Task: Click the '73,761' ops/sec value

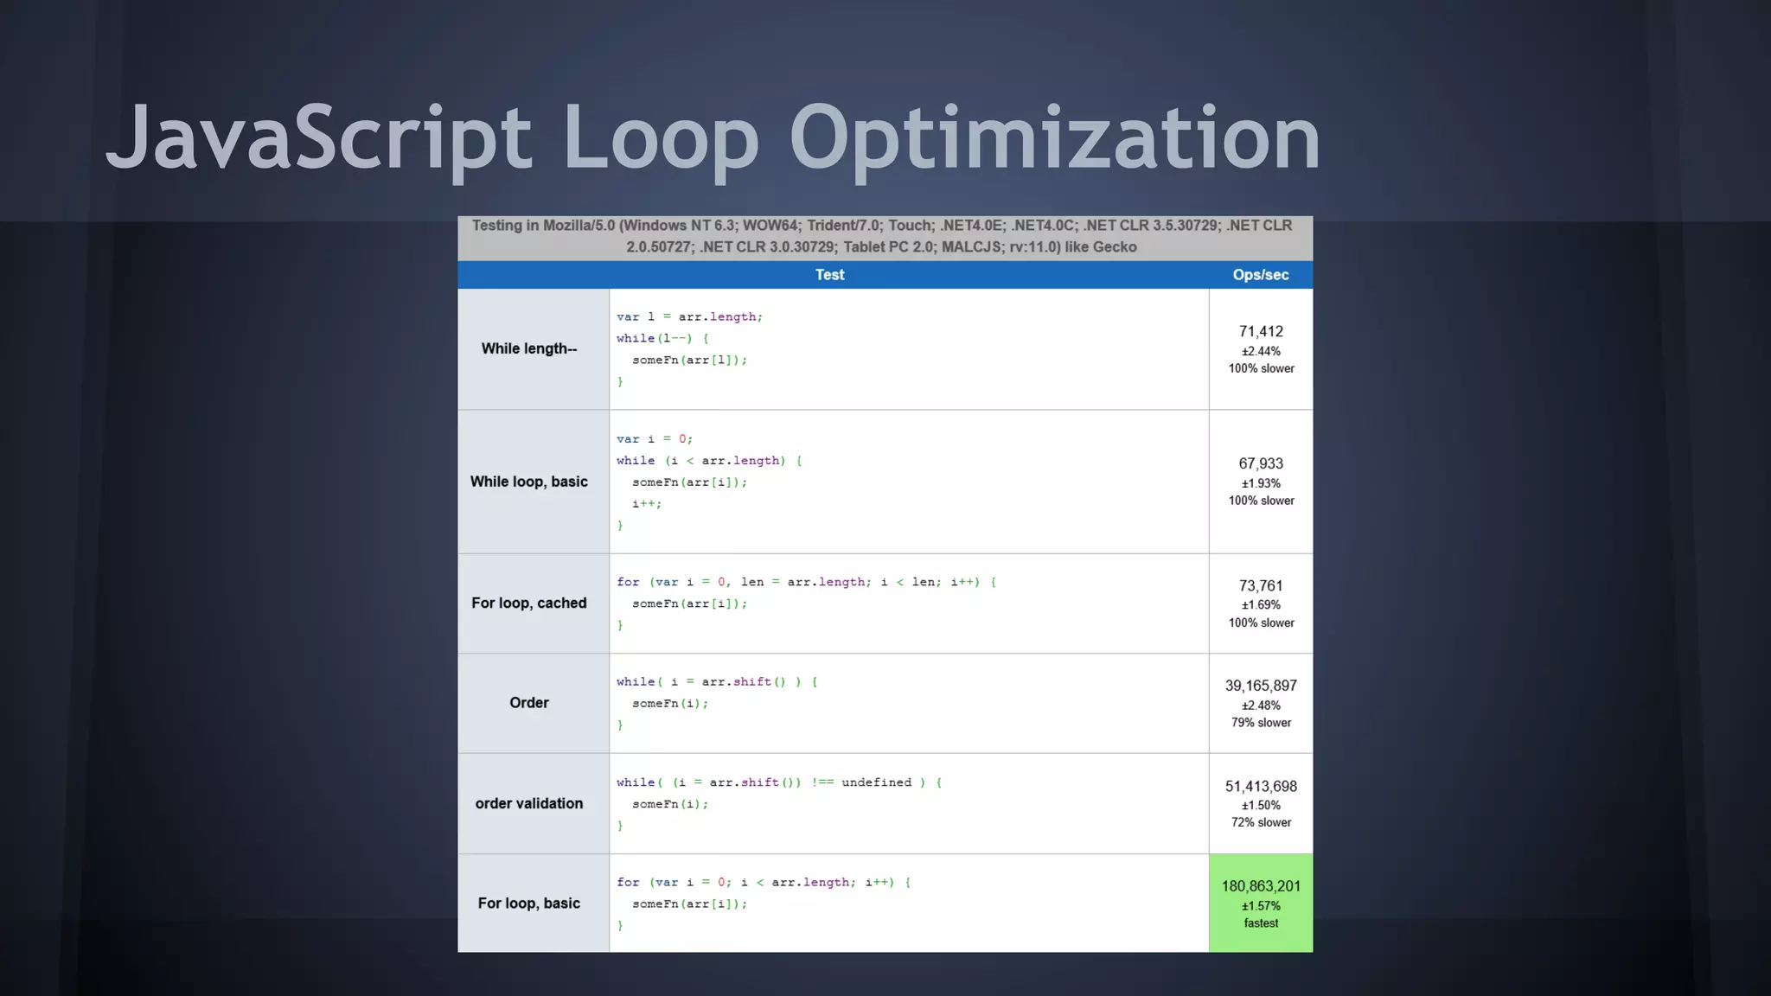Action: [1261, 586]
